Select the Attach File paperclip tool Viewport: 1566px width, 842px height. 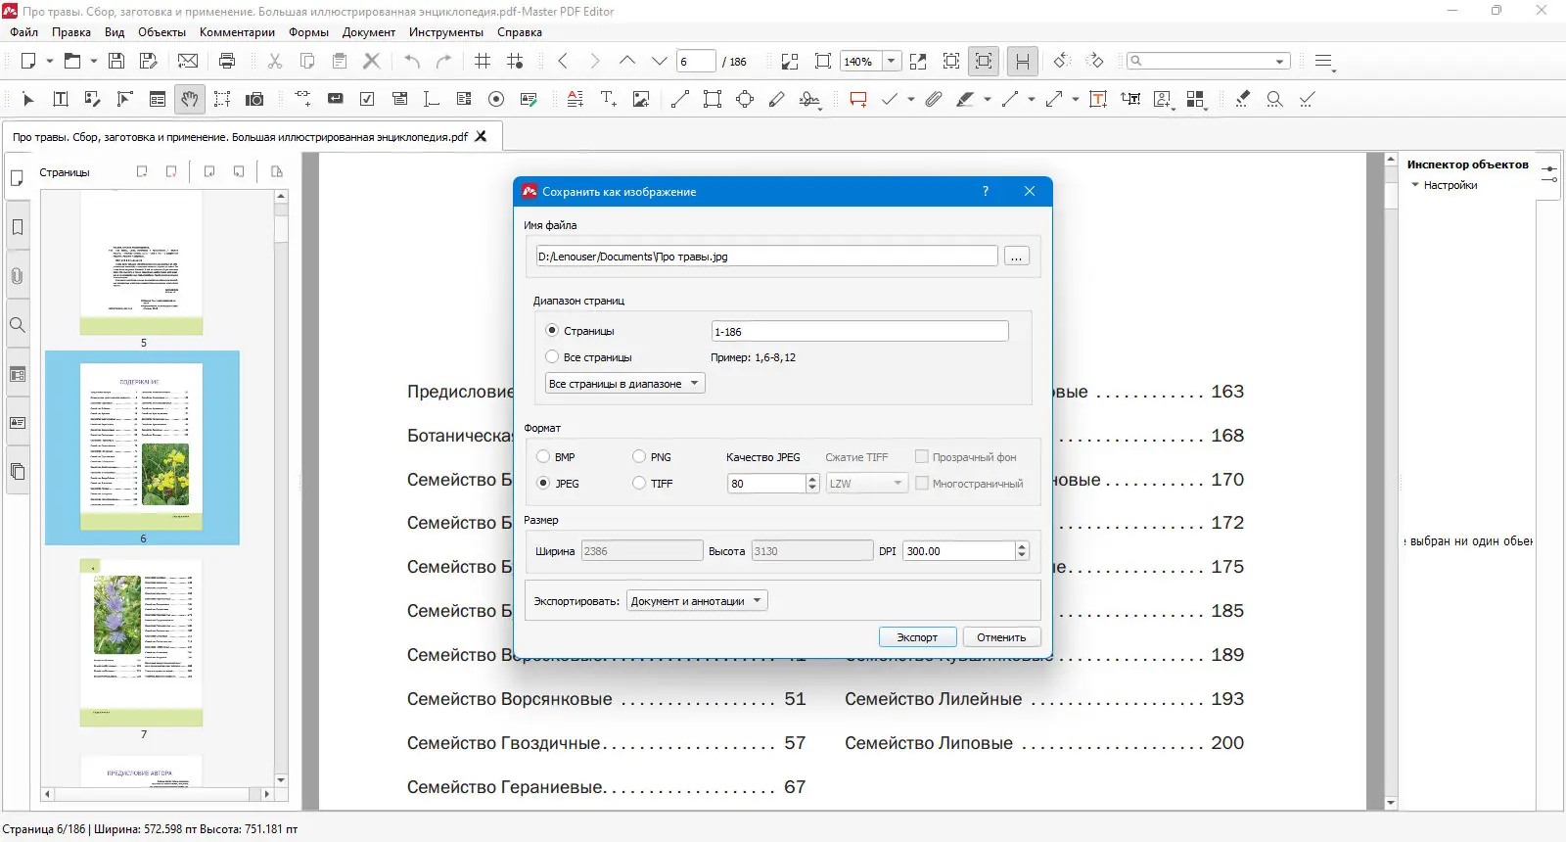click(x=934, y=99)
